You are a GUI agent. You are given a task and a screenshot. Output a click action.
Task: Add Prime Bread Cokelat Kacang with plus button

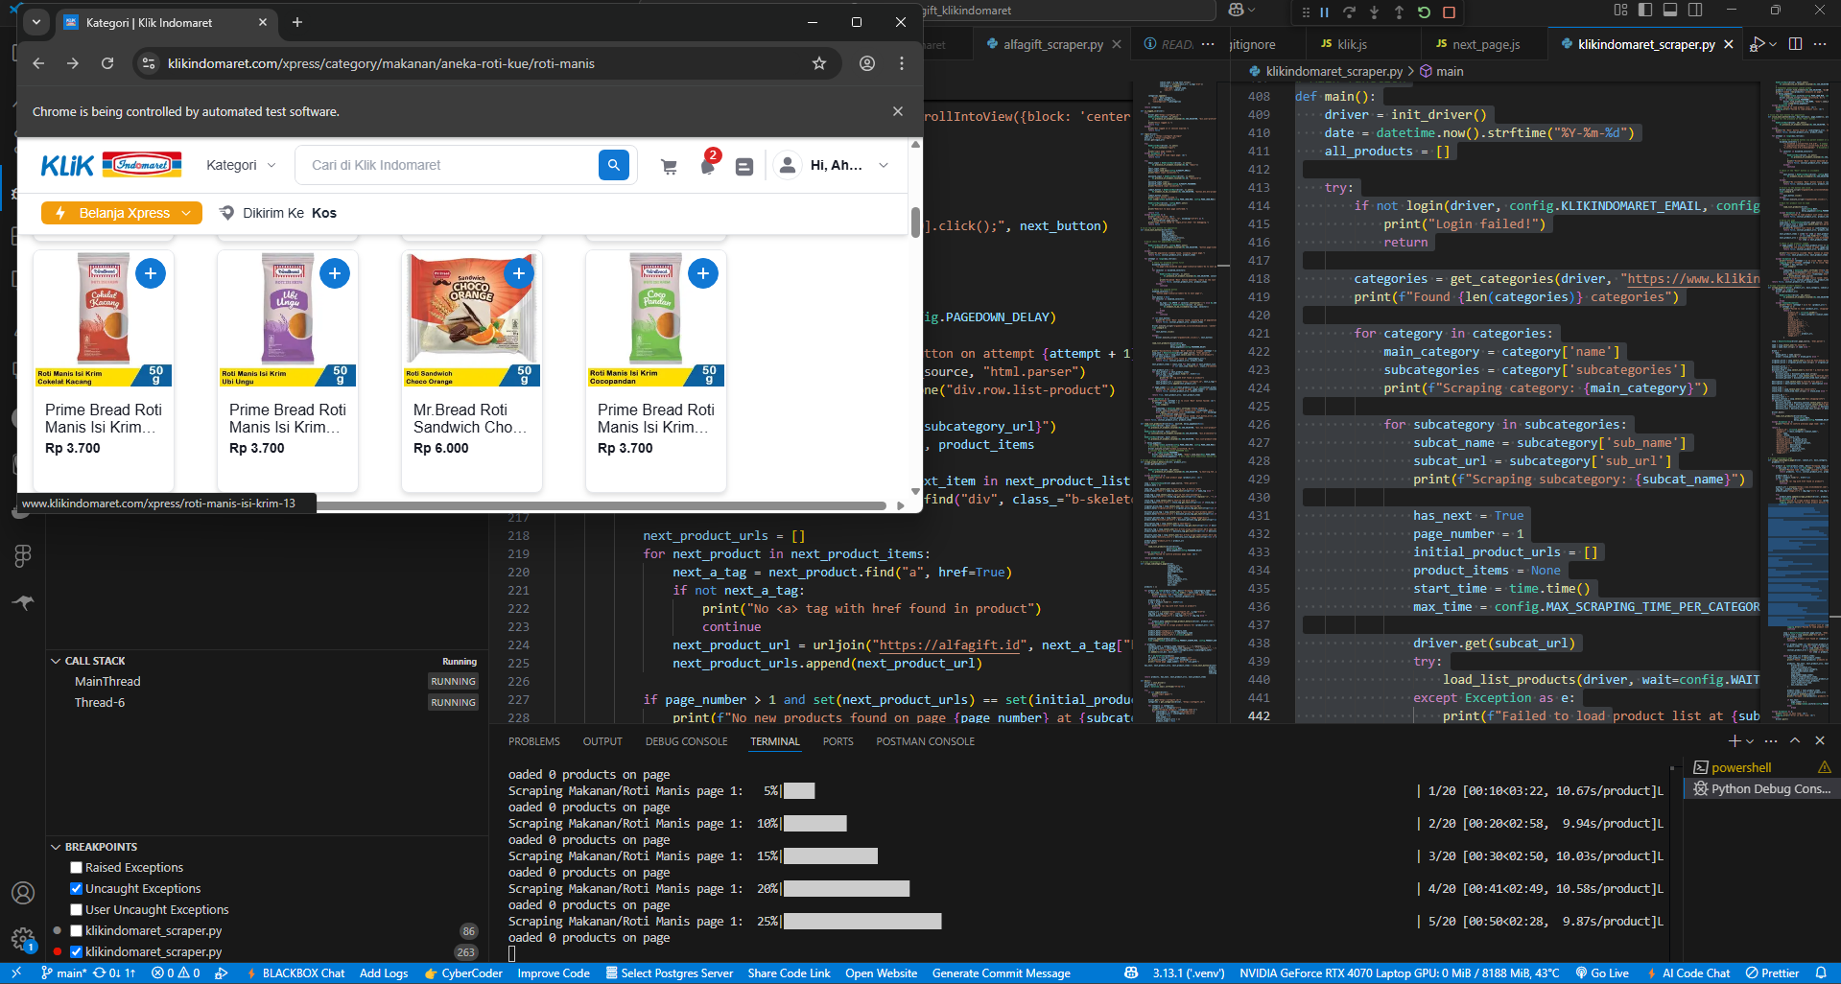coord(151,273)
